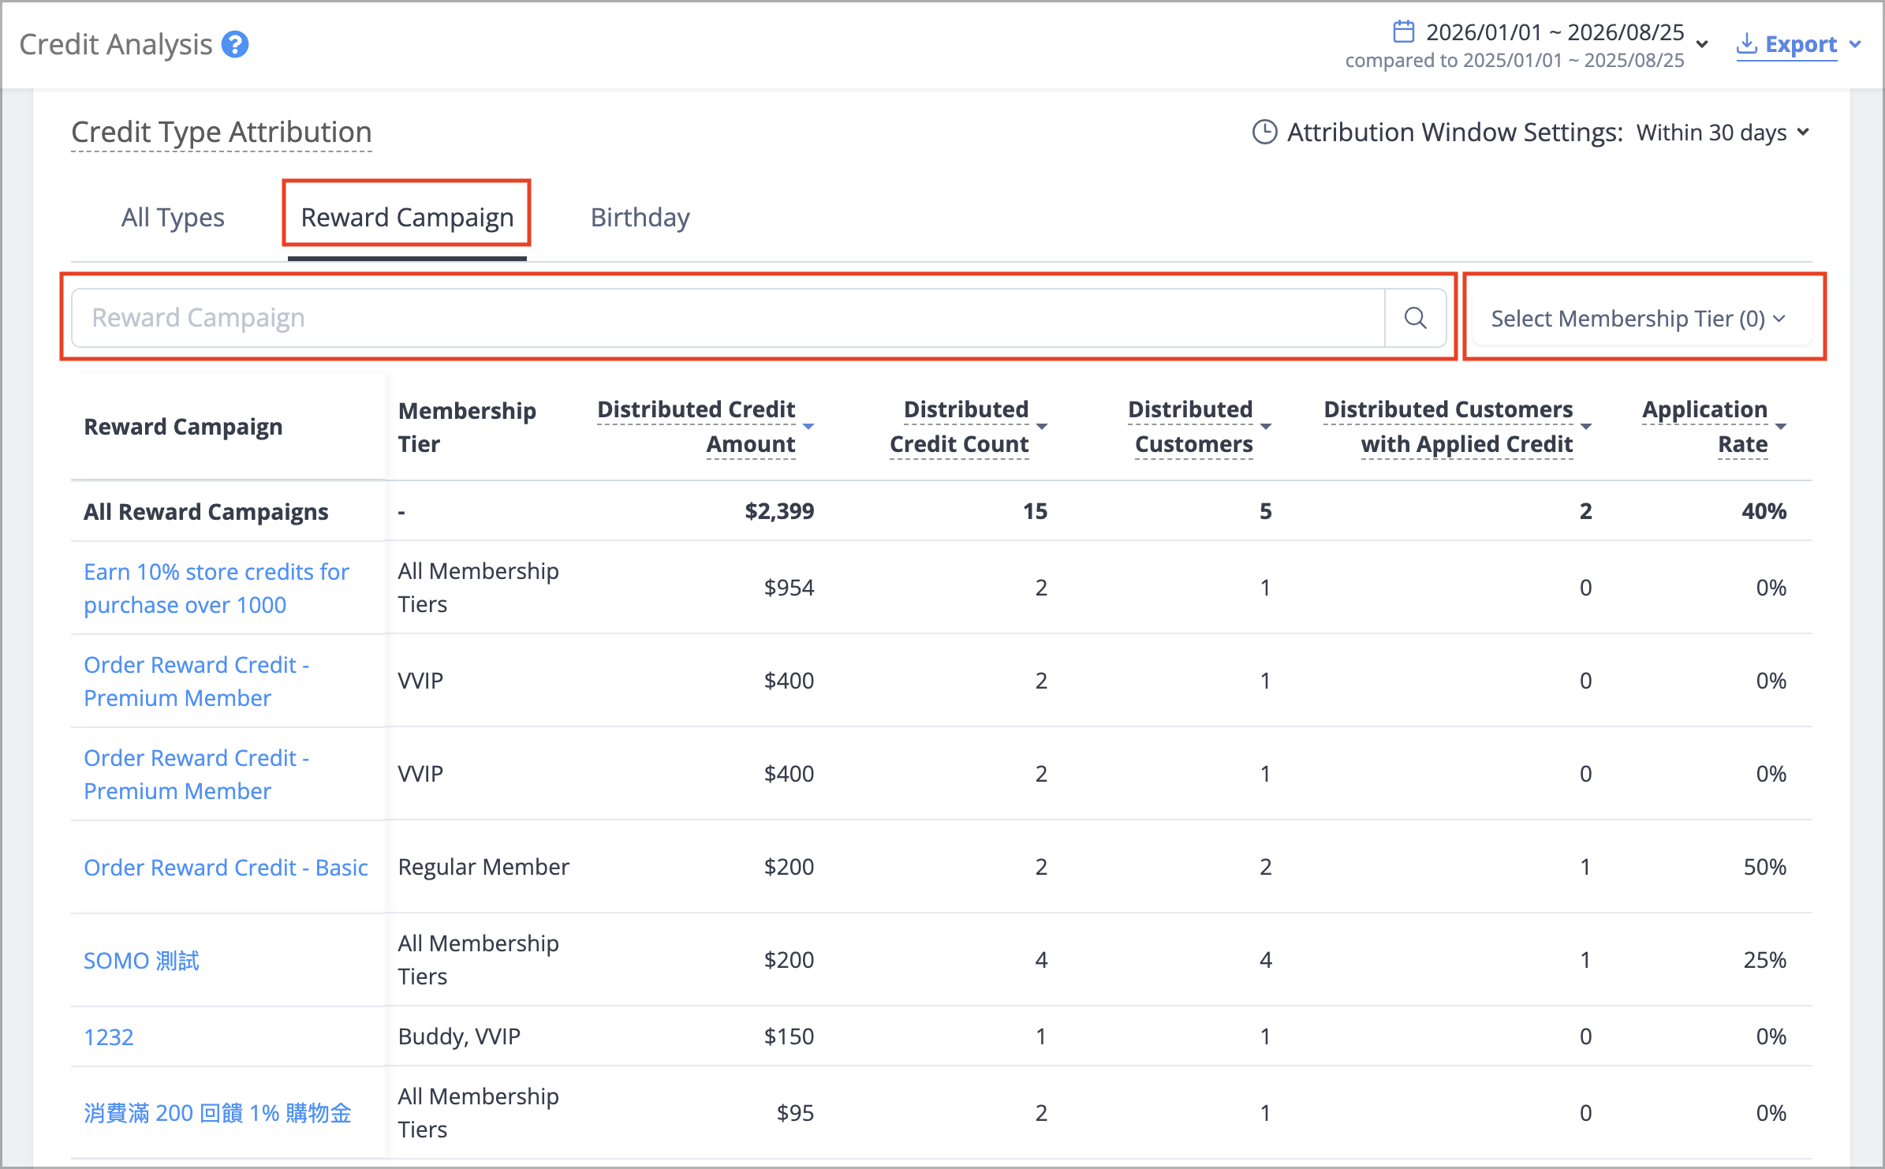Click the Application Rate column header
The width and height of the screenshot is (1885, 1169).
point(1704,427)
